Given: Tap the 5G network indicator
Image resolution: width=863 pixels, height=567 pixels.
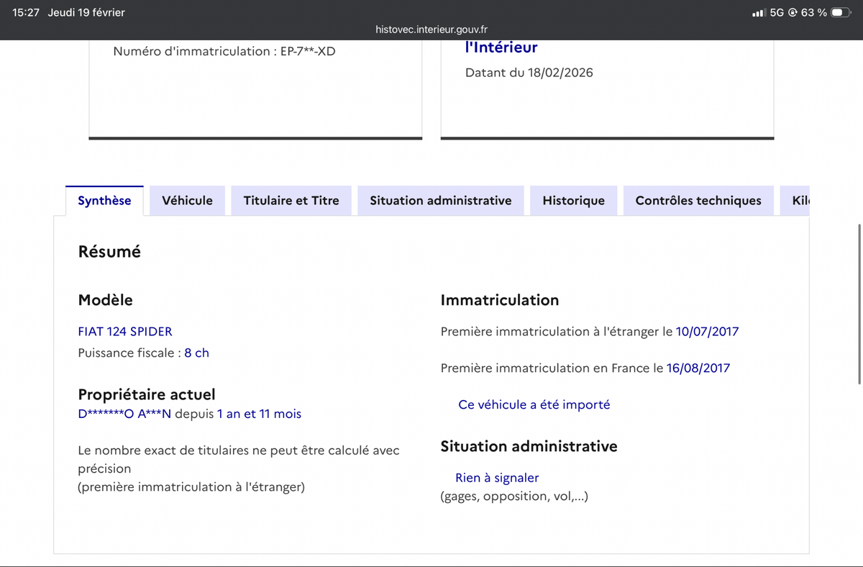Looking at the screenshot, I should coord(777,13).
